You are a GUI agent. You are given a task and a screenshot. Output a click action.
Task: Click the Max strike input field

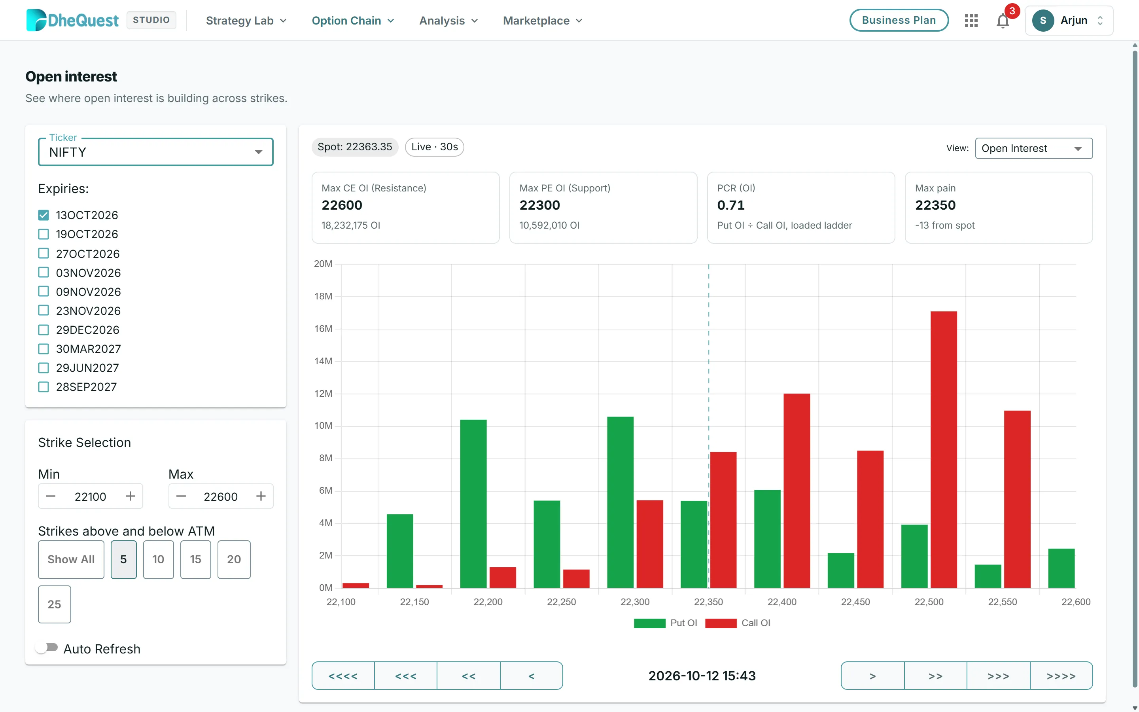(x=221, y=496)
